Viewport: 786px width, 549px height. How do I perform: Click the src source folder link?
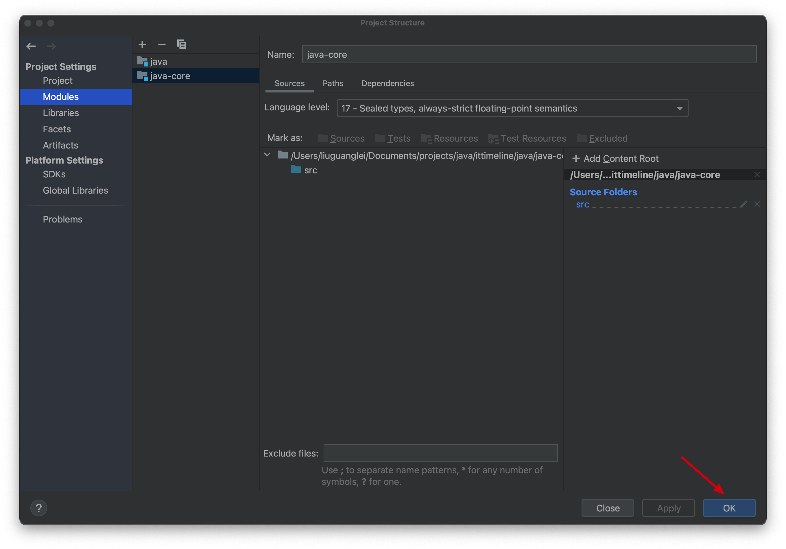point(582,204)
